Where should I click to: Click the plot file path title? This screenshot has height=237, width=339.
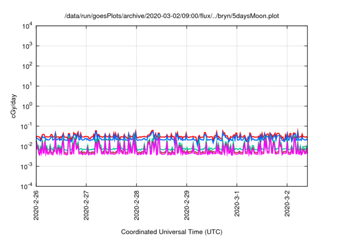(172, 16)
